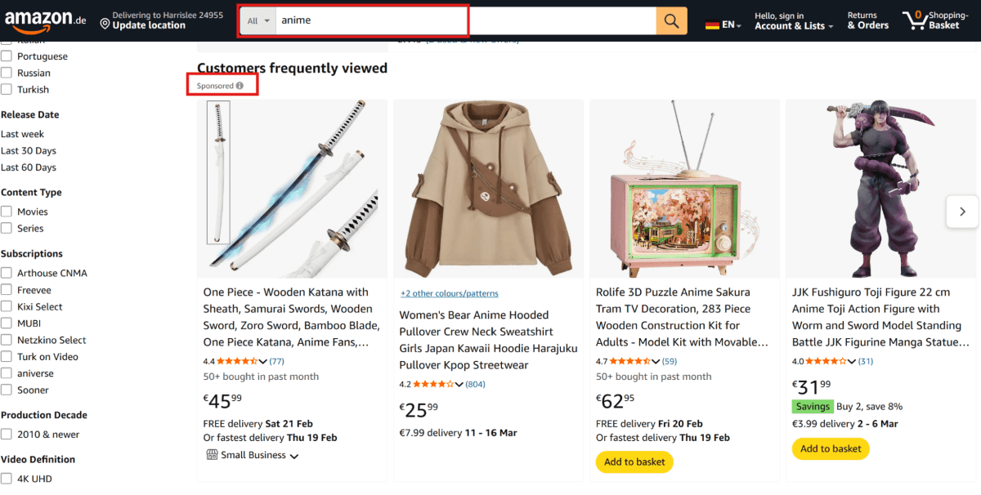This screenshot has width=981, height=495.
Task: Check the Movies content type filter
Action: (7, 212)
